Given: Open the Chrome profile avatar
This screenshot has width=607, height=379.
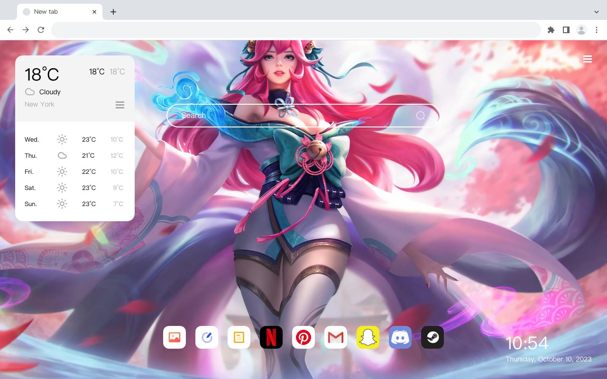Looking at the screenshot, I should click(581, 30).
